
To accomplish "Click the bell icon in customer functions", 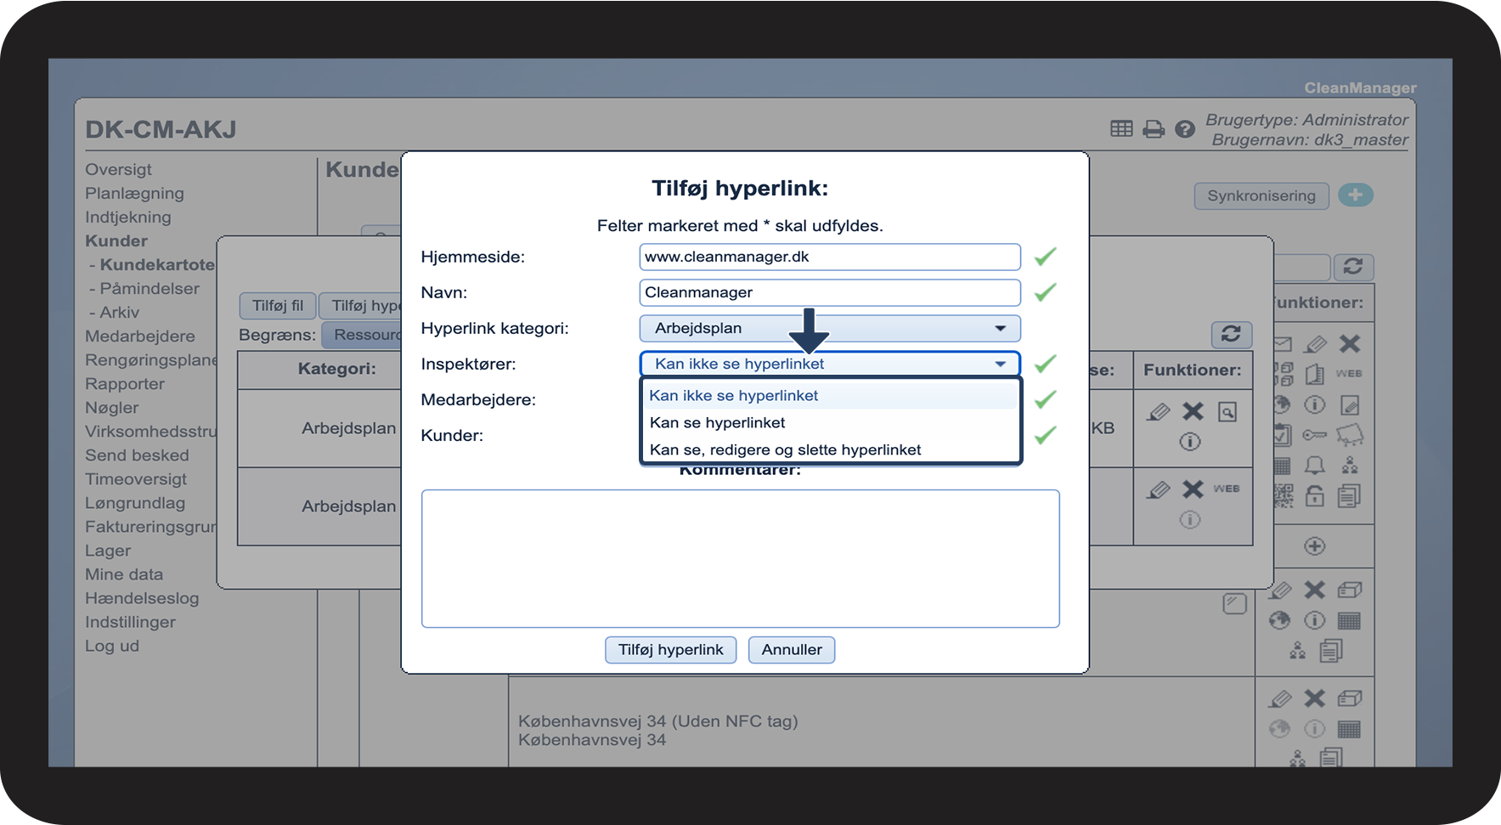I will [x=1314, y=466].
